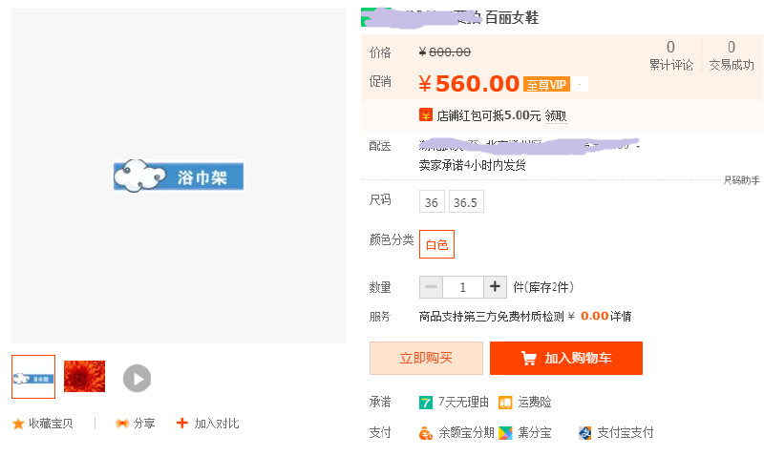Click the 集分宝 colorful icon
Viewport: 764px width, 456px height.
[505, 433]
